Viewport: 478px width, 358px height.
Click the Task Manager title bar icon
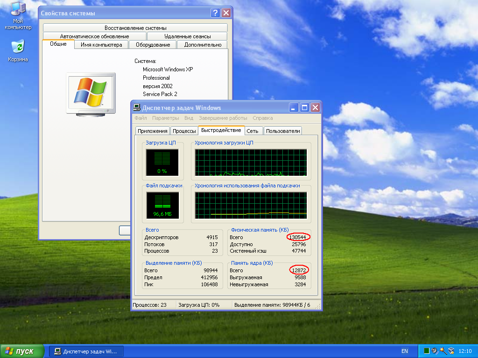[x=137, y=108]
